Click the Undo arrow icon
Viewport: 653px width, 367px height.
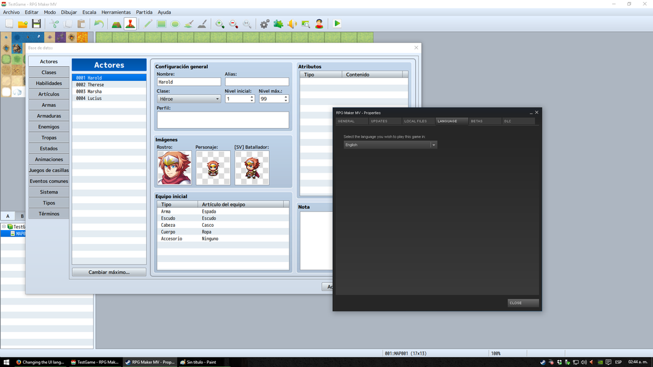99,24
